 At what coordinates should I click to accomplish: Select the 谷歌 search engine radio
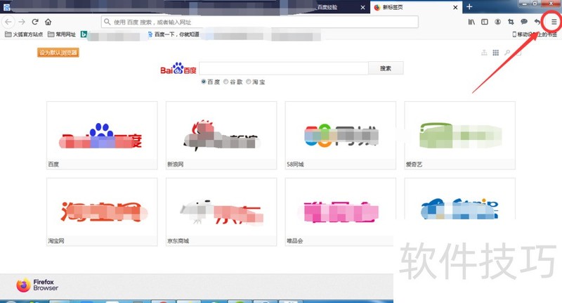tap(226, 82)
